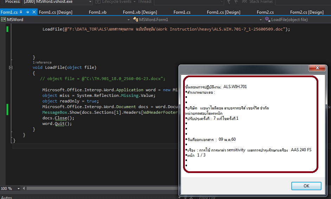The image size is (331, 199).
Task: Click the "1 reference" CodeLens link
Action: [x=42, y=62]
